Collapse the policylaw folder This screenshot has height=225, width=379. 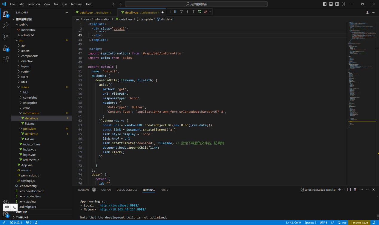pyautogui.click(x=29, y=129)
